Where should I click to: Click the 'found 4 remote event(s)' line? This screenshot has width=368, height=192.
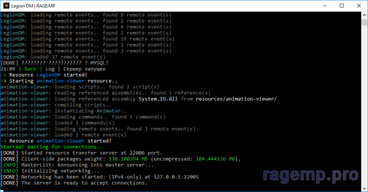[x=86, y=27]
